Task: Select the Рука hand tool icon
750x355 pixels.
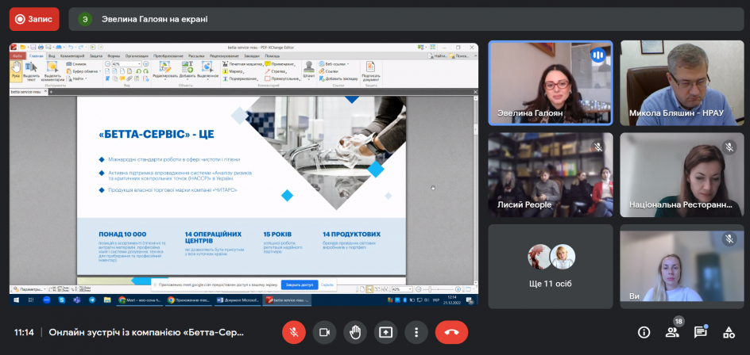Action: click(17, 71)
